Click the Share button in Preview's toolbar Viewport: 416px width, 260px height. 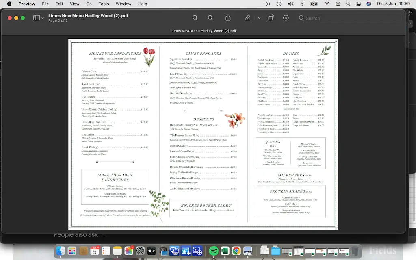[228, 18]
